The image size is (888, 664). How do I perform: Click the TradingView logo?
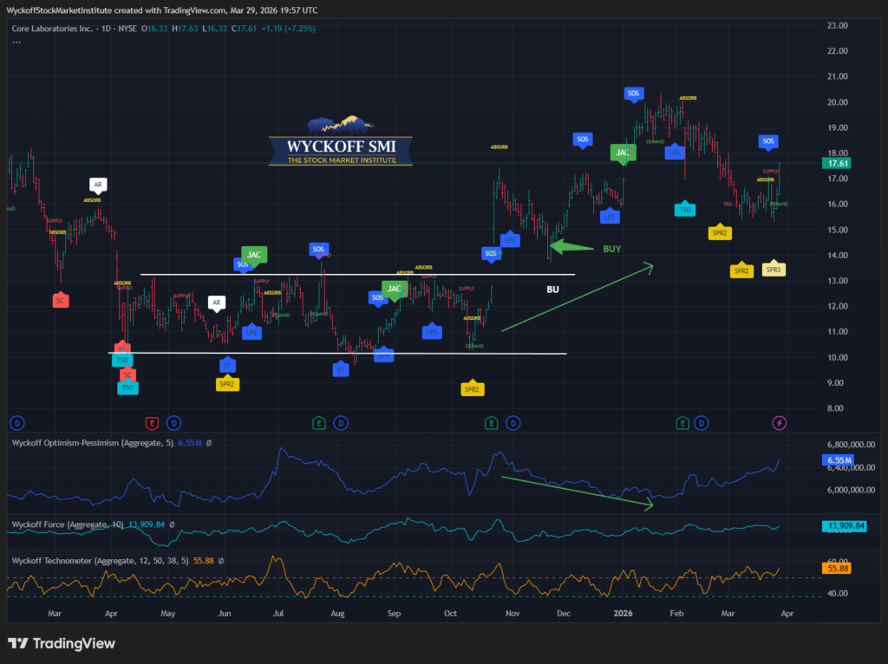61,643
